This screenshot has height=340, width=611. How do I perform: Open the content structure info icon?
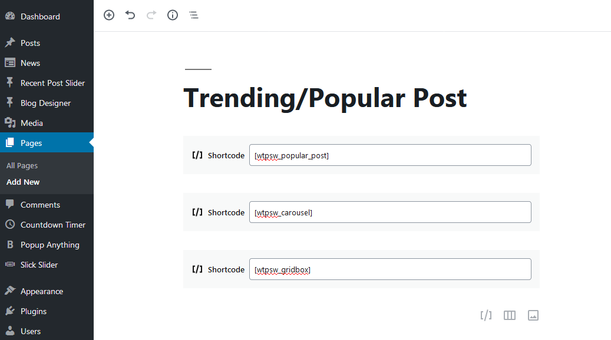click(173, 15)
